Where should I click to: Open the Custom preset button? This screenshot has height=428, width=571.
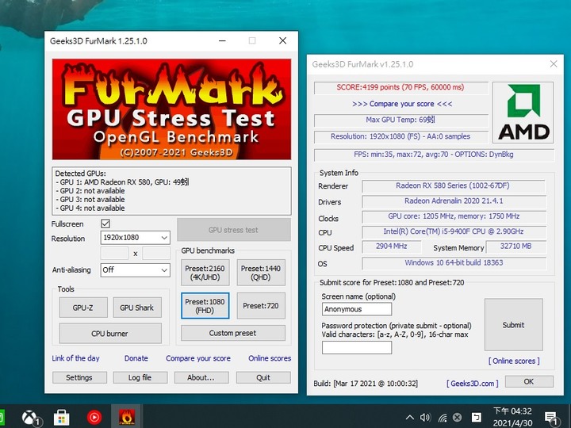coord(232,333)
